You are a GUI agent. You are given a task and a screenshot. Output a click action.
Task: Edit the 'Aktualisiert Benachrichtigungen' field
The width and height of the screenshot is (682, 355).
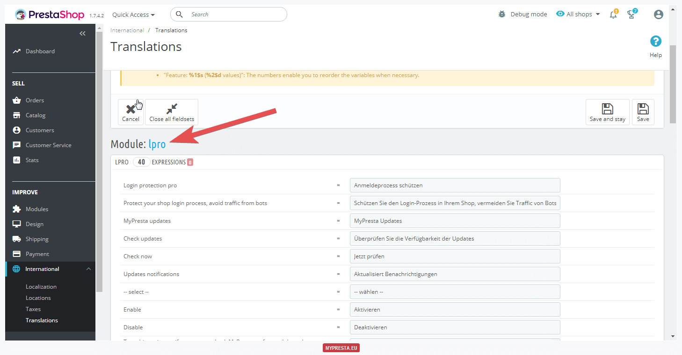[455, 274]
